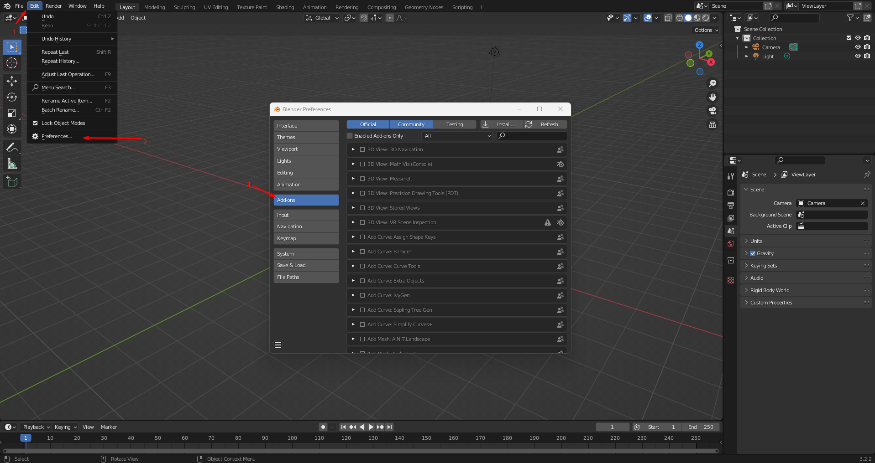The height and width of the screenshot is (463, 875).
Task: Play the animation forward
Action: coord(371,427)
